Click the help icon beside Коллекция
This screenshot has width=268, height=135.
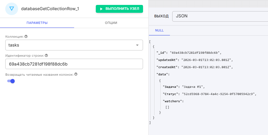tap(26, 37)
